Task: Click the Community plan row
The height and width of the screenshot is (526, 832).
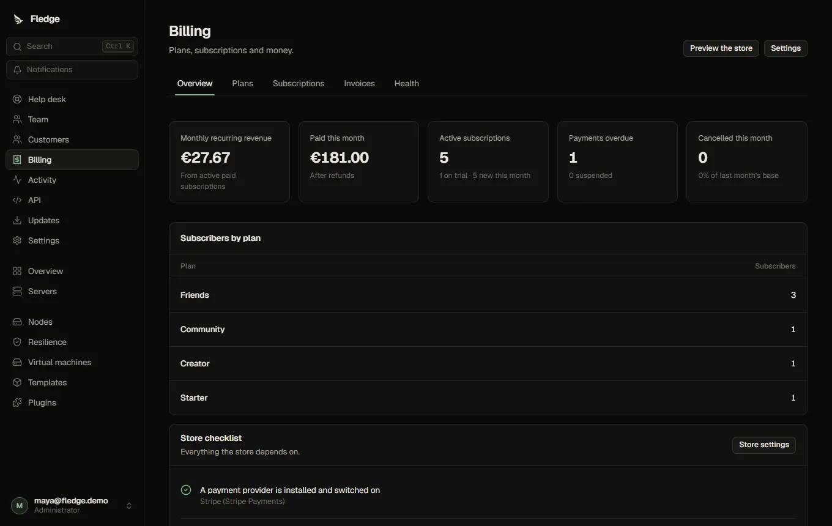Action: pyautogui.click(x=488, y=330)
